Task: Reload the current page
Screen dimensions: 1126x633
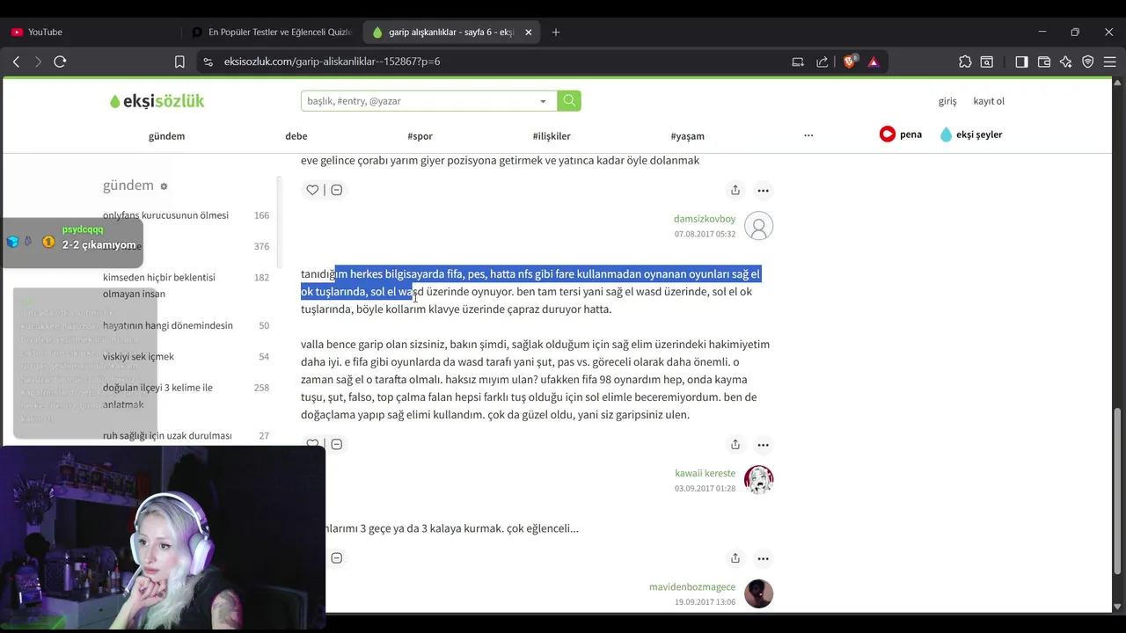Action: [x=60, y=62]
